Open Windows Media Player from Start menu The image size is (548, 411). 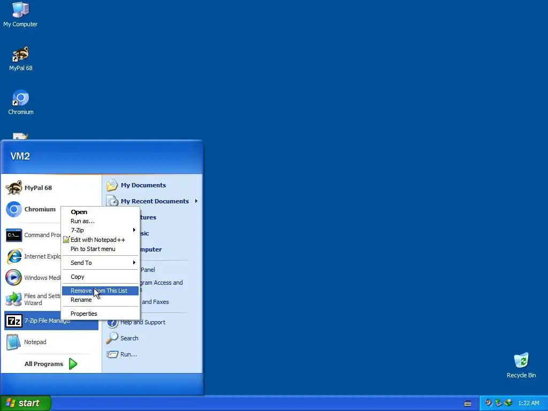[33, 278]
